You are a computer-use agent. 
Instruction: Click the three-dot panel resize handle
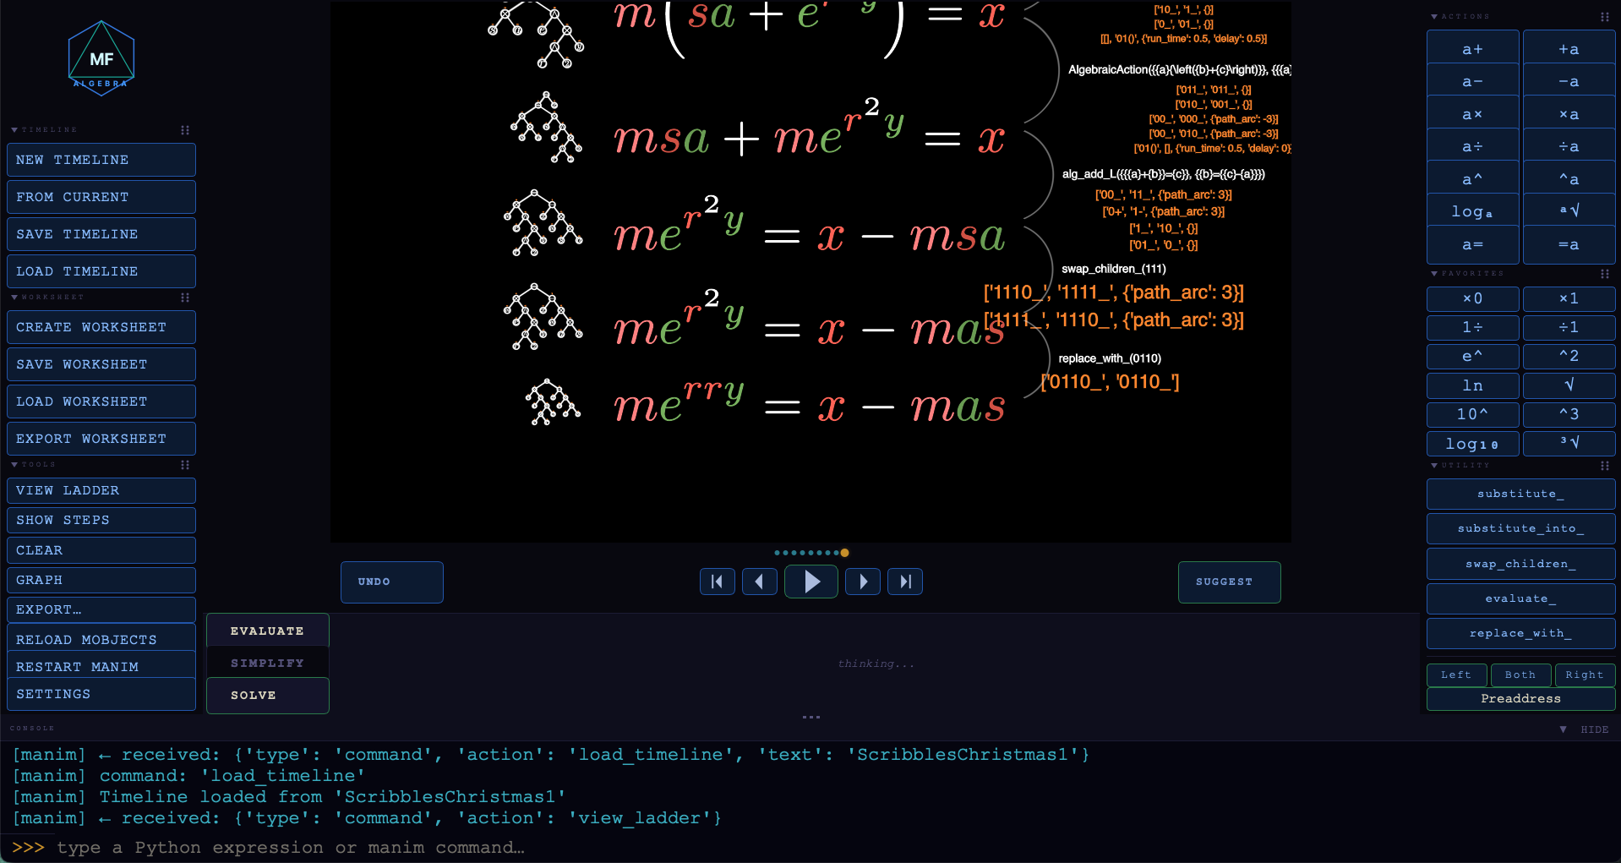pos(811,717)
